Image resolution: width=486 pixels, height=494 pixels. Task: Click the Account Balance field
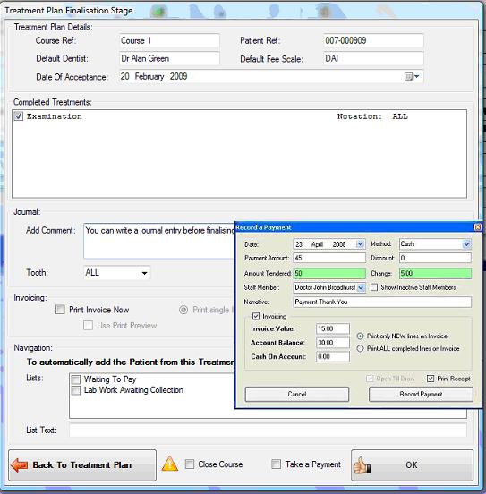click(x=333, y=343)
